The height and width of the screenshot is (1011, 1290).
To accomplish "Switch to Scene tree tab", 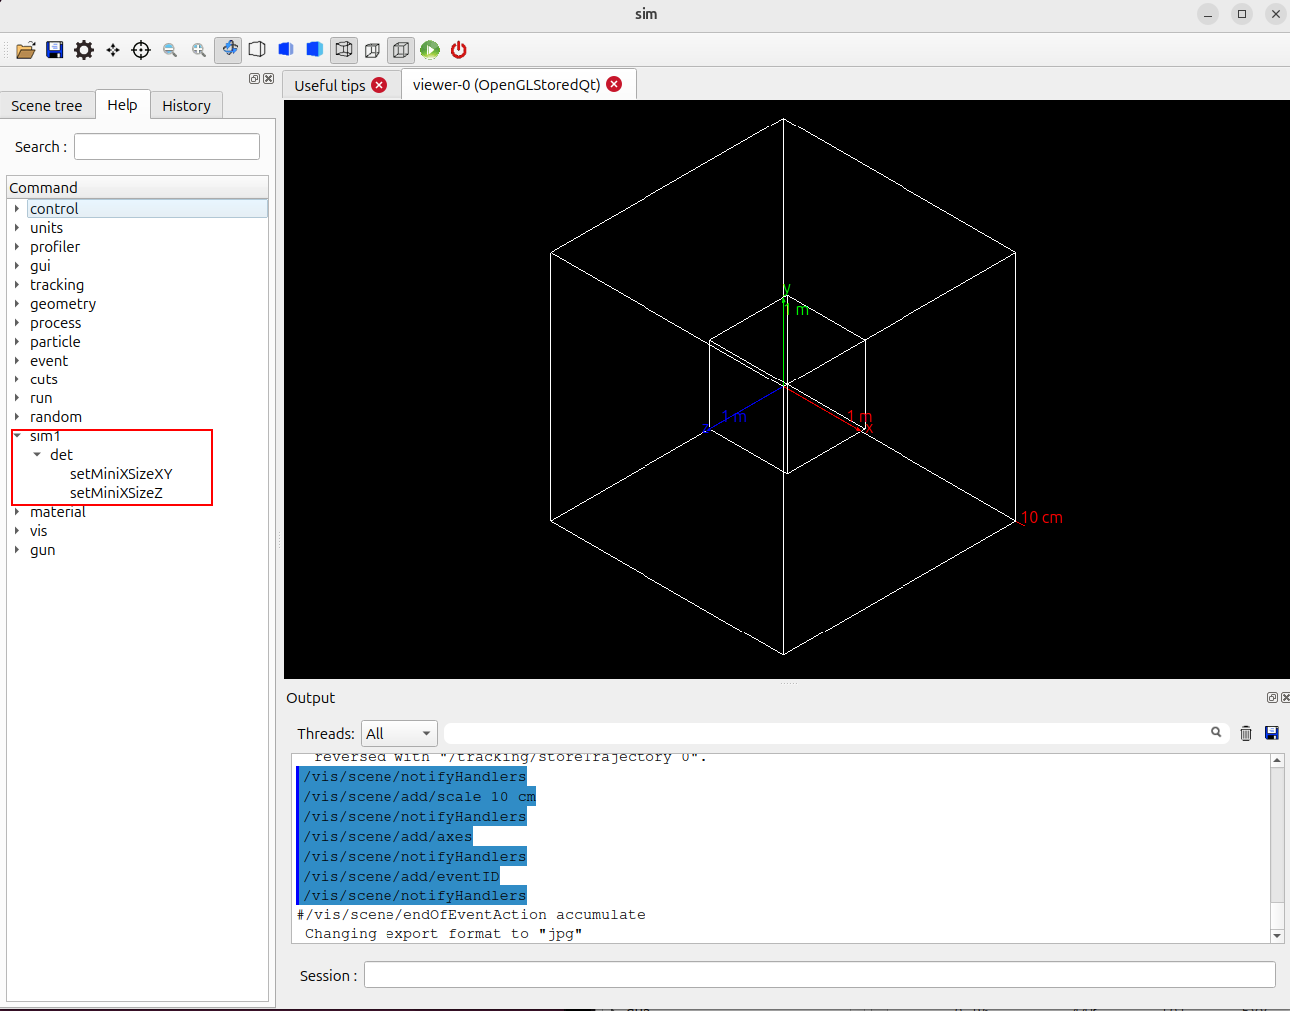I will point(47,106).
